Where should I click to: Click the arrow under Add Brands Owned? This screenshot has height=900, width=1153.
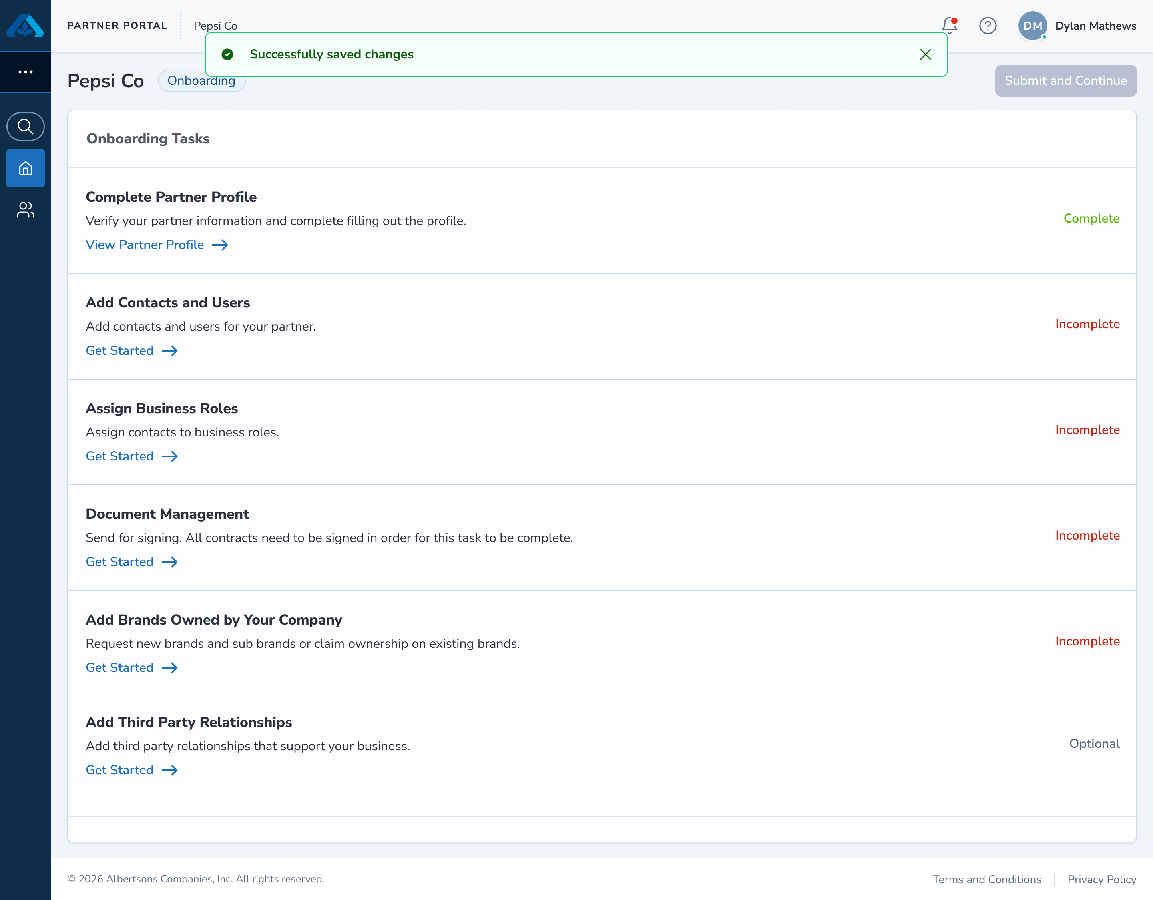[170, 667]
